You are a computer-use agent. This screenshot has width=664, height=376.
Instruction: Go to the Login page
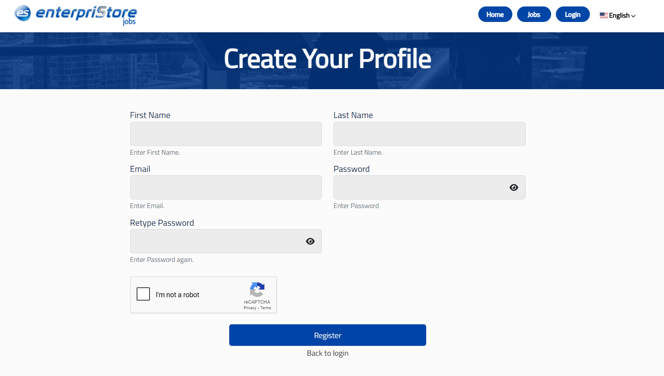click(572, 14)
